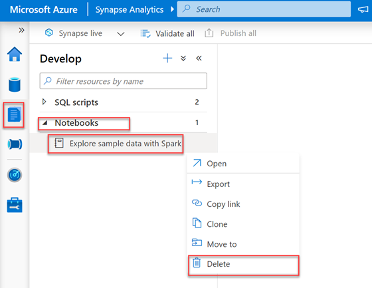Open the Data hub cylinder icon
372x288 pixels.
(x=15, y=84)
